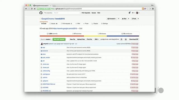Open the ioweb2016 repository name link

60,19
